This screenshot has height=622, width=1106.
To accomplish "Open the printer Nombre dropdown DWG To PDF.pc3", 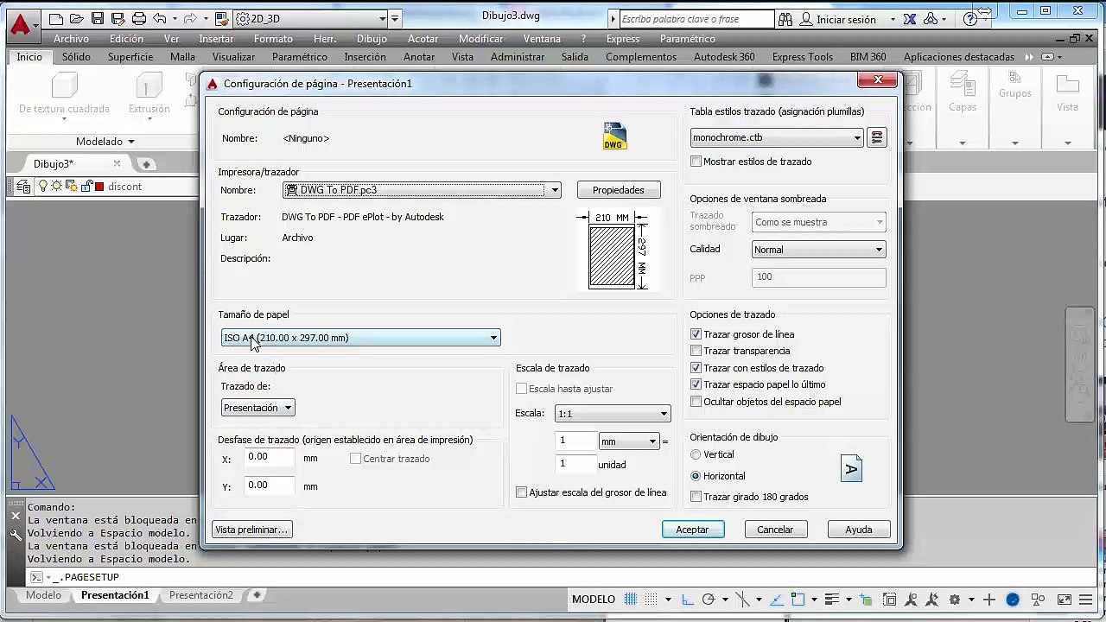I will 423,190.
